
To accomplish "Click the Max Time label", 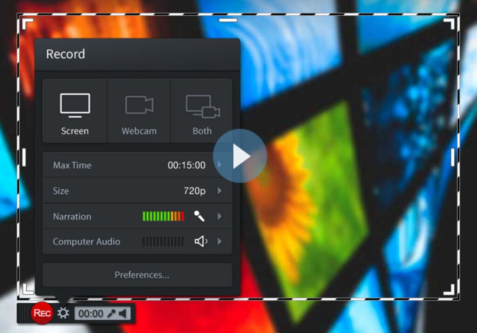I will 72,165.
